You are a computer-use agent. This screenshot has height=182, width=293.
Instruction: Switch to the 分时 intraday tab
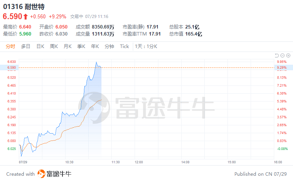click(x=10, y=46)
